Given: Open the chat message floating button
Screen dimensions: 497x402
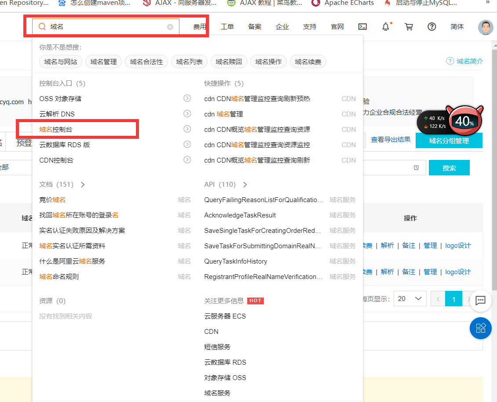Looking at the screenshot, I should [481, 300].
